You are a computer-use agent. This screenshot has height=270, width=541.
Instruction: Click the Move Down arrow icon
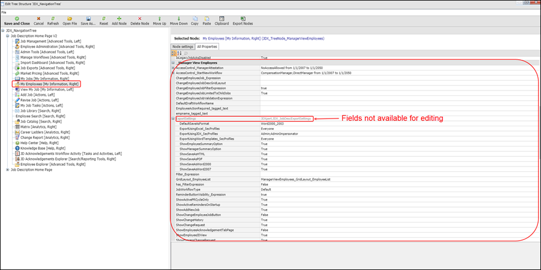[178, 19]
